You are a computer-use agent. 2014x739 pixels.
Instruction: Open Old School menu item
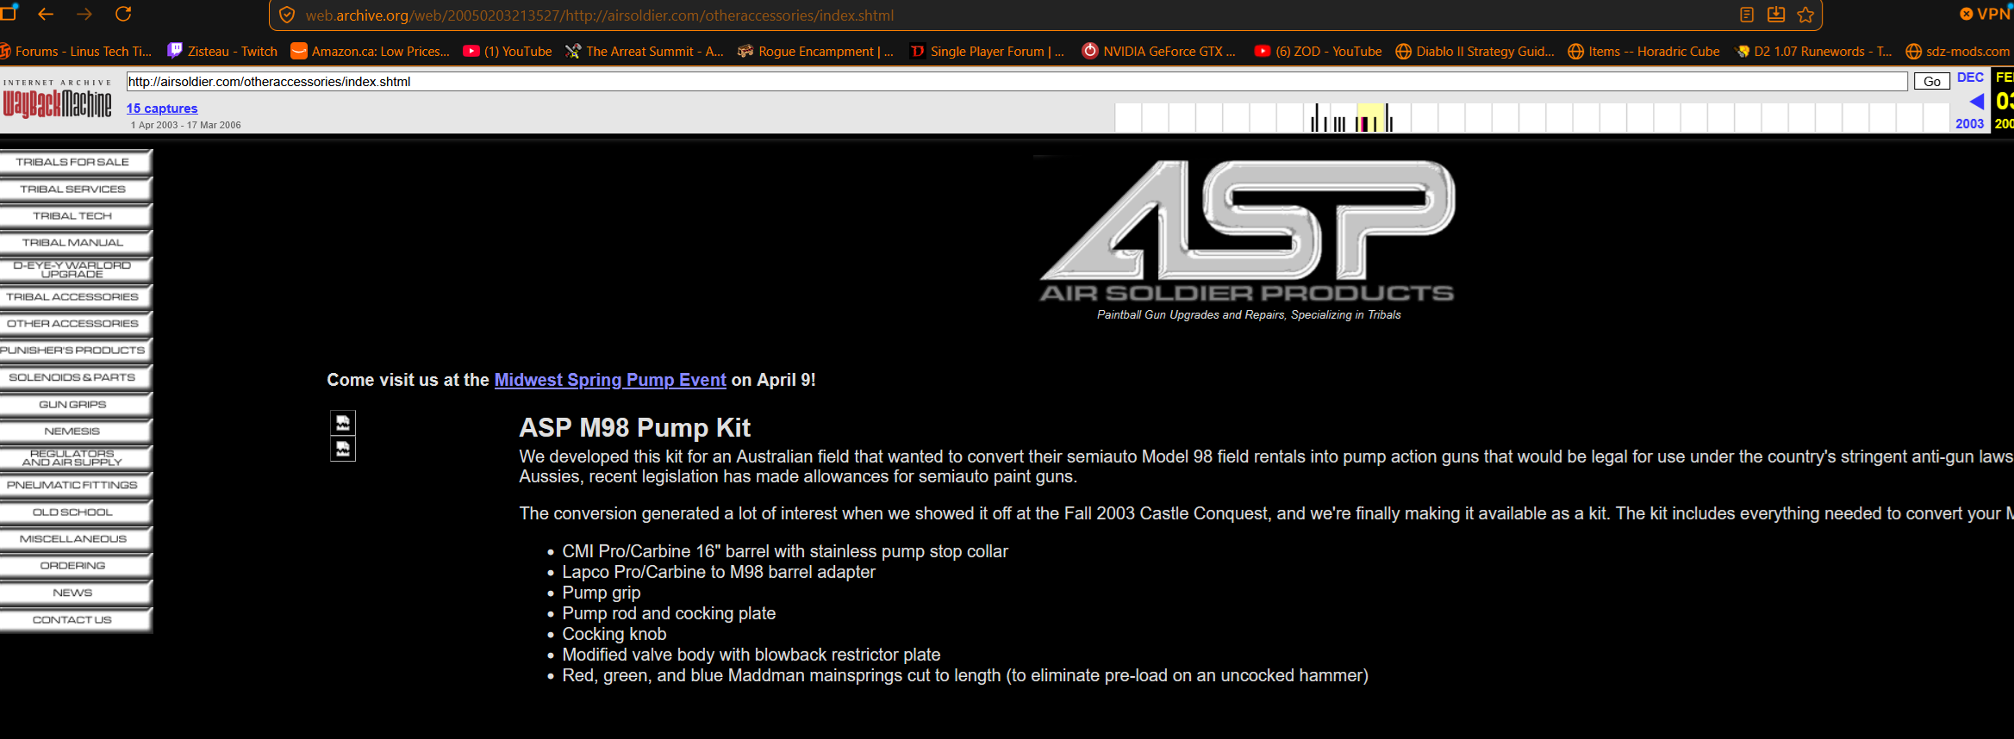click(x=76, y=512)
